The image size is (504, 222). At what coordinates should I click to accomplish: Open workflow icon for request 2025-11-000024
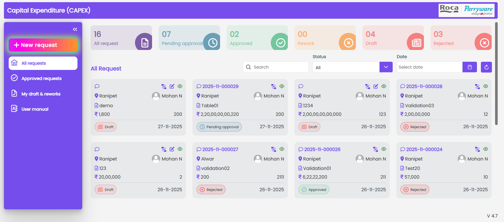478,149
